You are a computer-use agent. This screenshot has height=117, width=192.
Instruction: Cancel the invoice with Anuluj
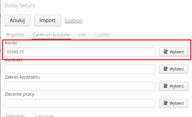tap(17, 20)
